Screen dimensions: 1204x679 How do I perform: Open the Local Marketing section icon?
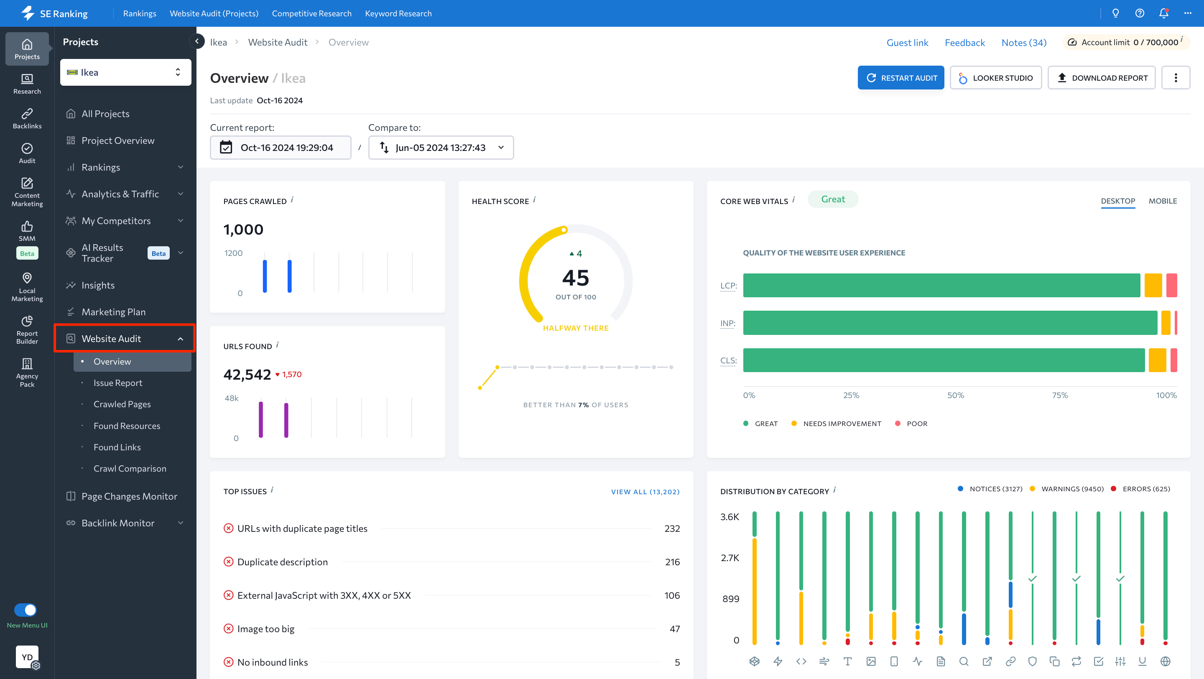coord(27,287)
